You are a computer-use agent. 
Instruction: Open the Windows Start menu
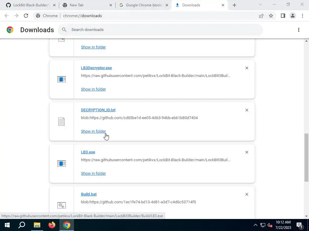pyautogui.click(x=7, y=225)
